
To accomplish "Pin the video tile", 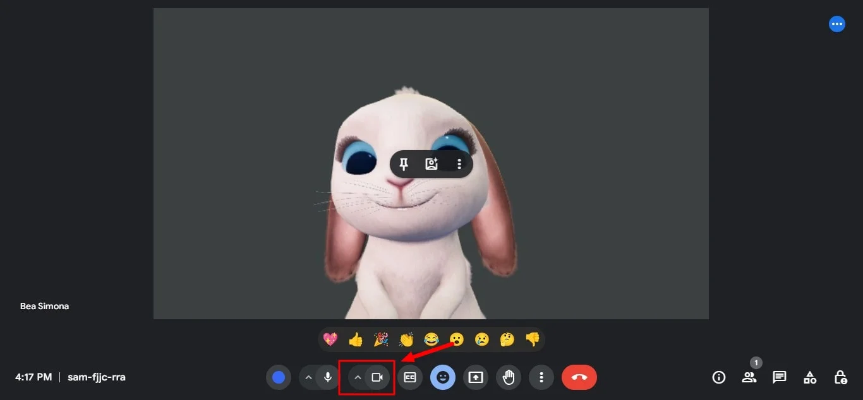I will click(x=404, y=165).
